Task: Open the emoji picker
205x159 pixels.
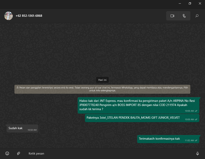Action: [x=7, y=153]
